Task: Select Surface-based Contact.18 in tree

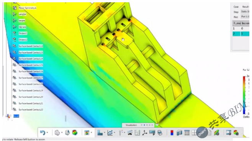Action: point(31,84)
